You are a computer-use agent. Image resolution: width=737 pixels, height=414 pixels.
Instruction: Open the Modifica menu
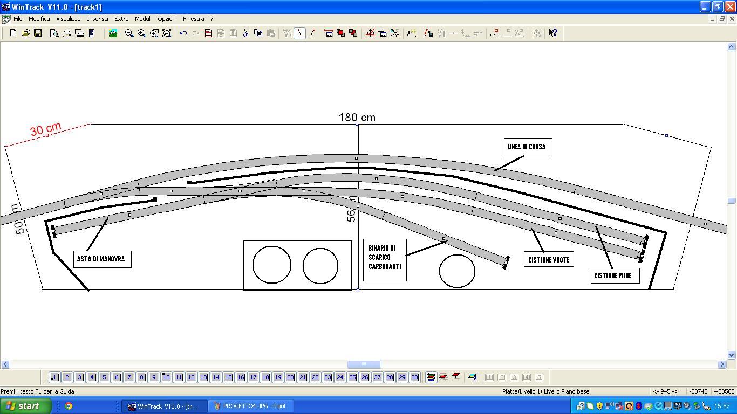[39, 19]
